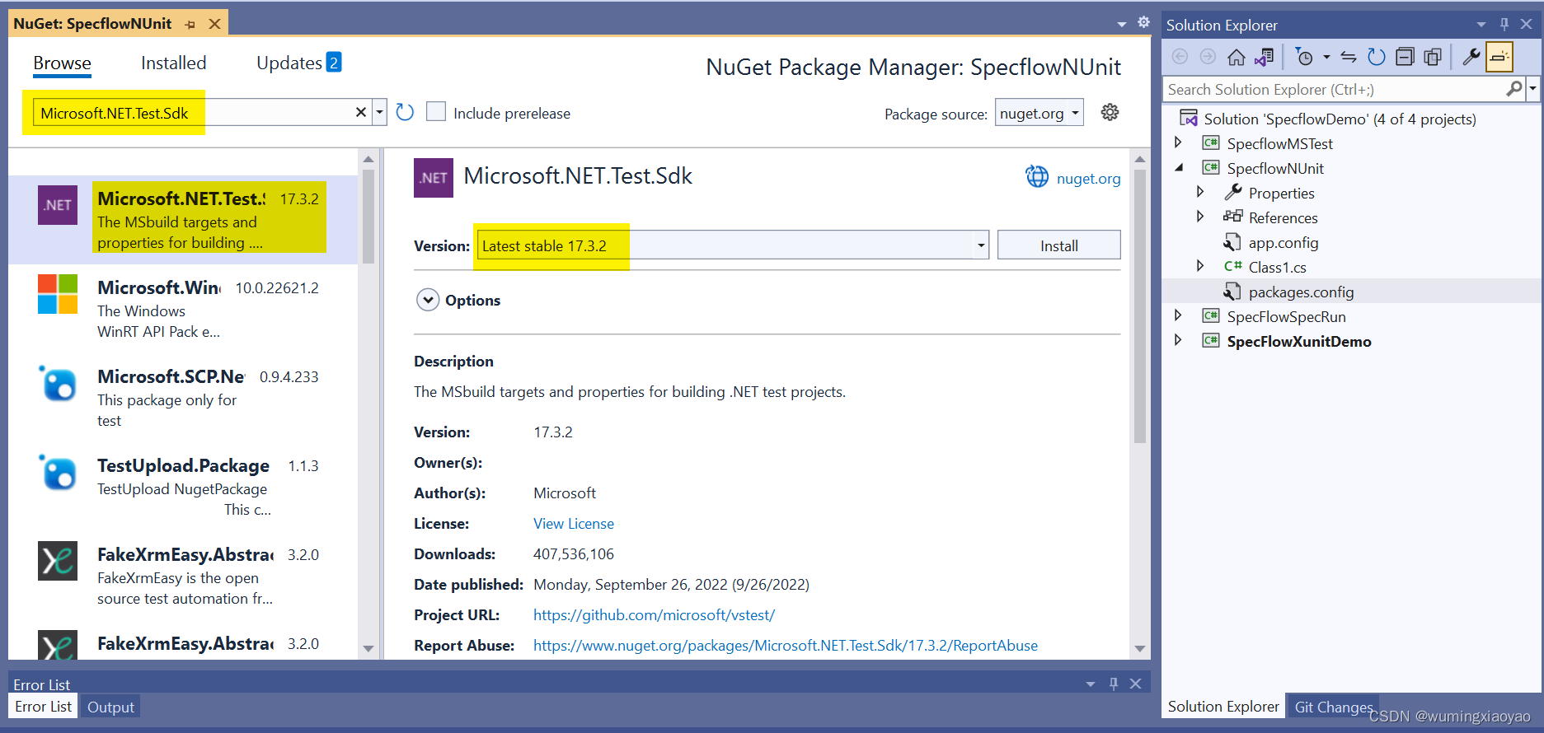Select the Error List tab
The image size is (1544, 733).
coord(43,707)
